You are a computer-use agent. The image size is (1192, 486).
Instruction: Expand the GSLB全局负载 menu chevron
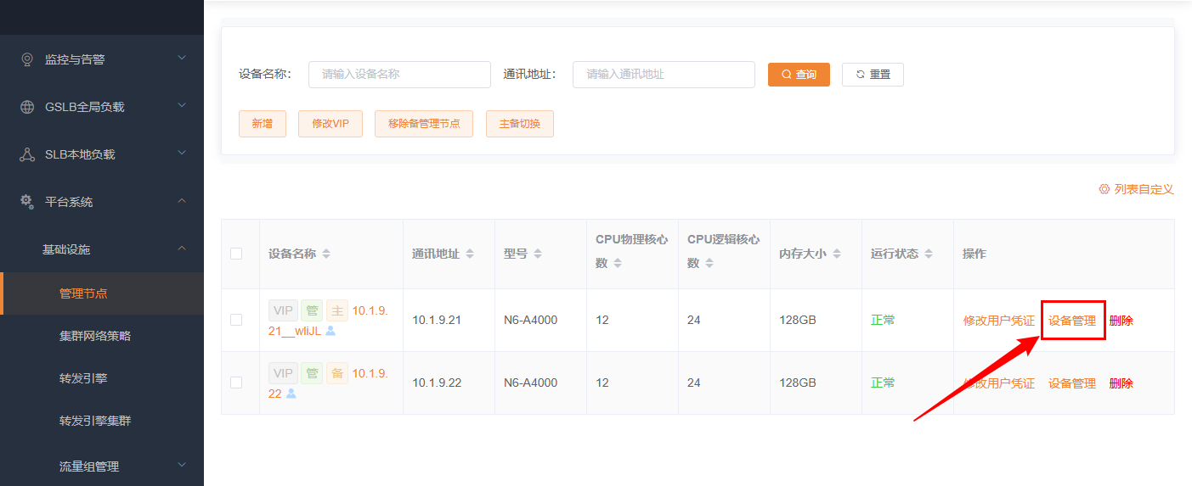click(182, 106)
